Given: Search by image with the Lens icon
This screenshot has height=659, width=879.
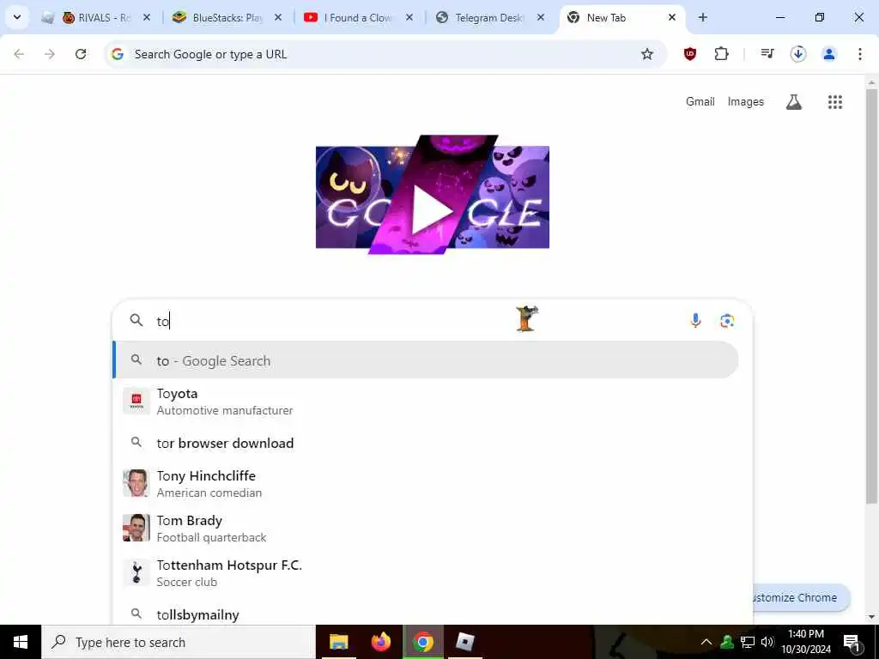Looking at the screenshot, I should click(x=727, y=321).
